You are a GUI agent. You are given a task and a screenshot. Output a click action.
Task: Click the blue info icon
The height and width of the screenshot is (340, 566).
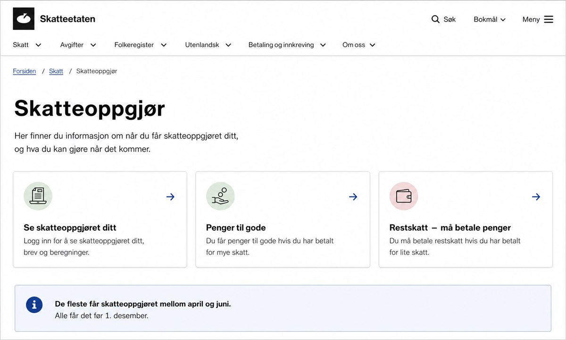34,305
